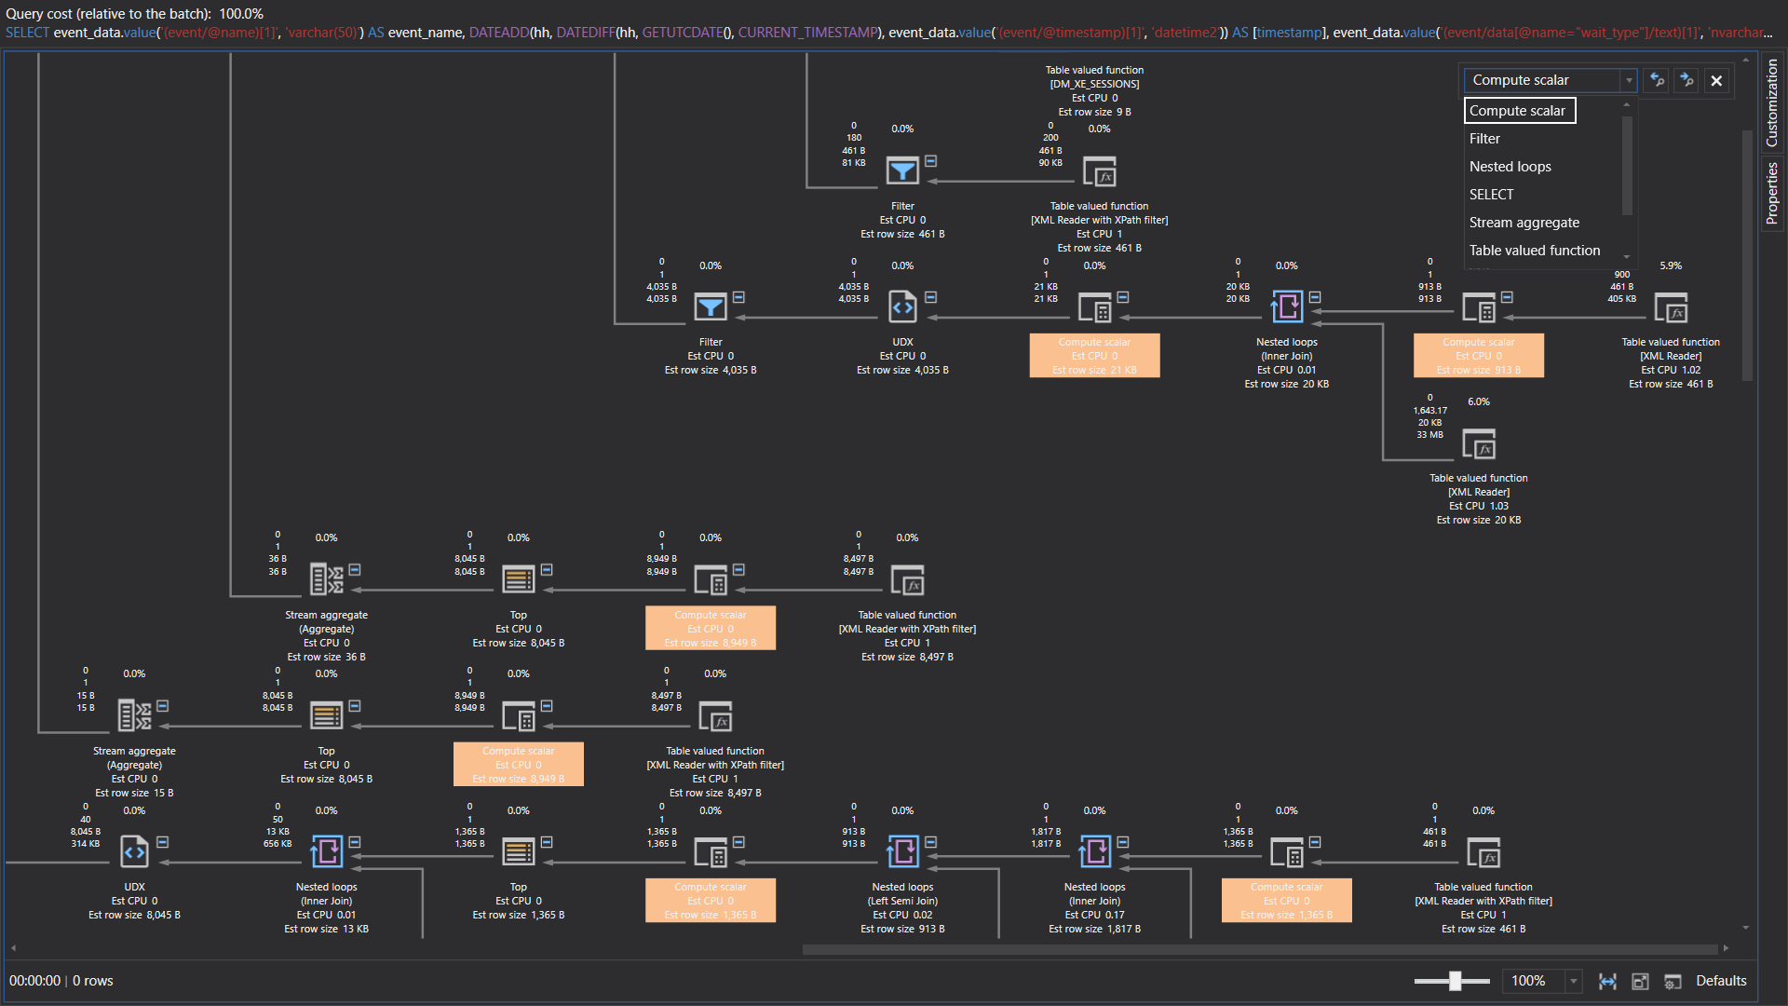Click the operator search text field

1542,80
